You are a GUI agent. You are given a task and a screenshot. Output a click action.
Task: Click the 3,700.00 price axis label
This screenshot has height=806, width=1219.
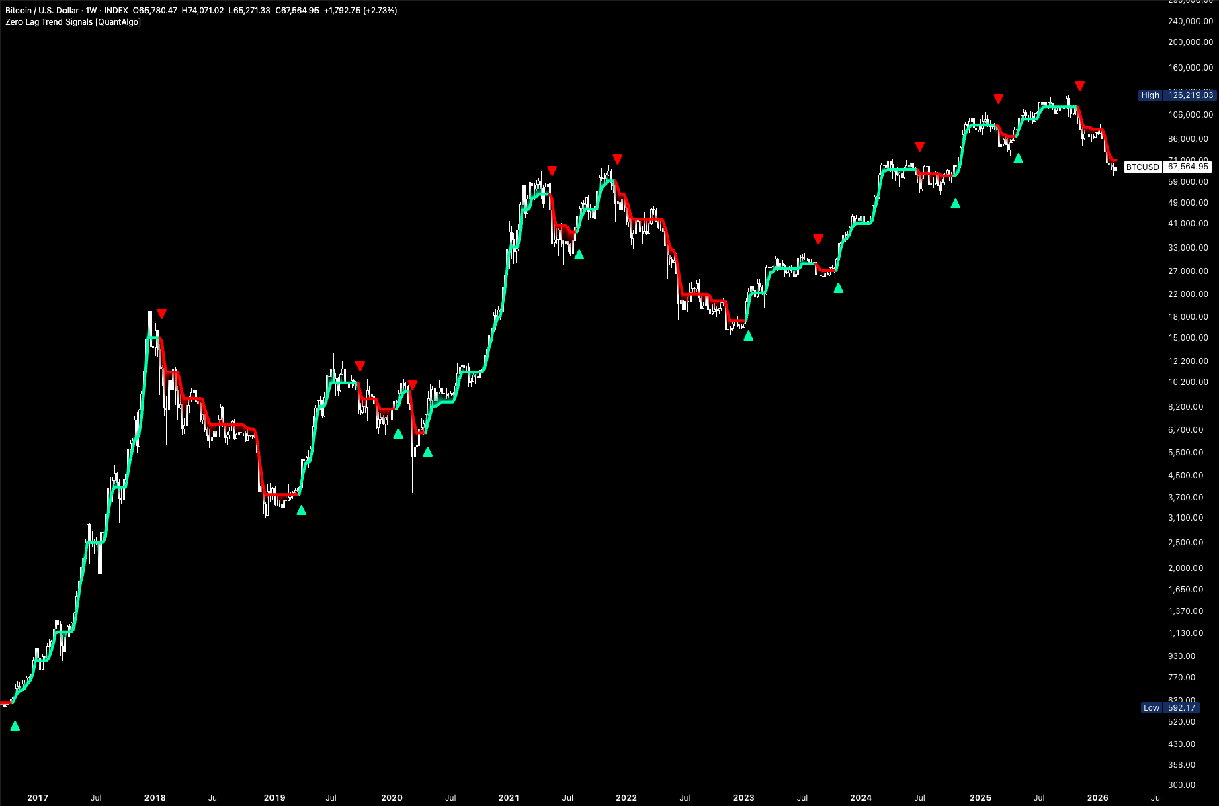1185,498
